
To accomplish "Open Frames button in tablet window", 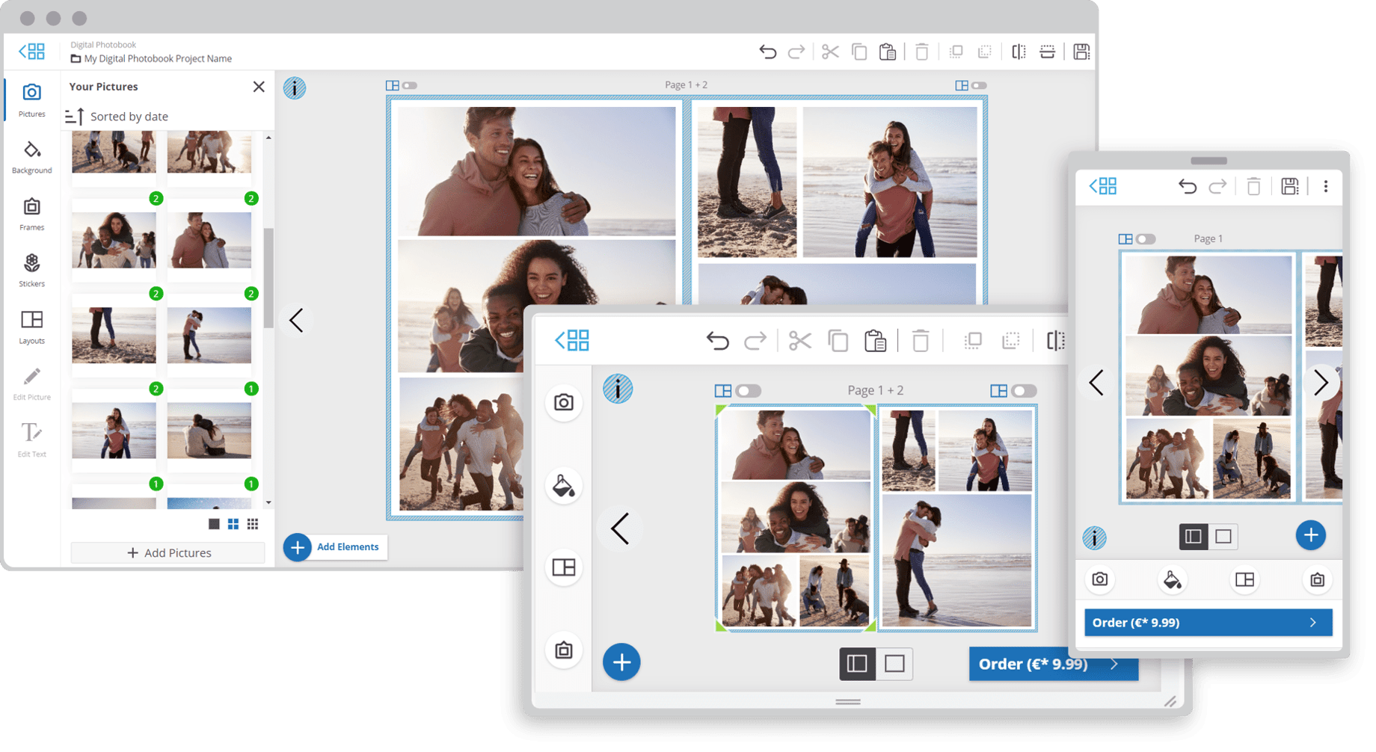I will tap(564, 650).
